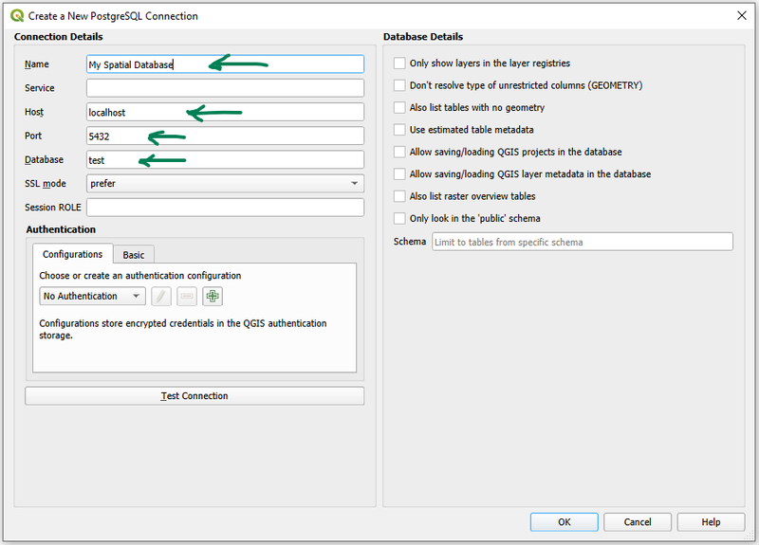759x545 pixels.
Task: Click the 'Database Details' heading
Action: 423,37
